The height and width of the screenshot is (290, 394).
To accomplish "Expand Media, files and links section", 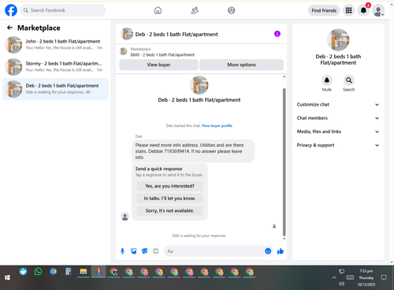I will [x=338, y=132].
